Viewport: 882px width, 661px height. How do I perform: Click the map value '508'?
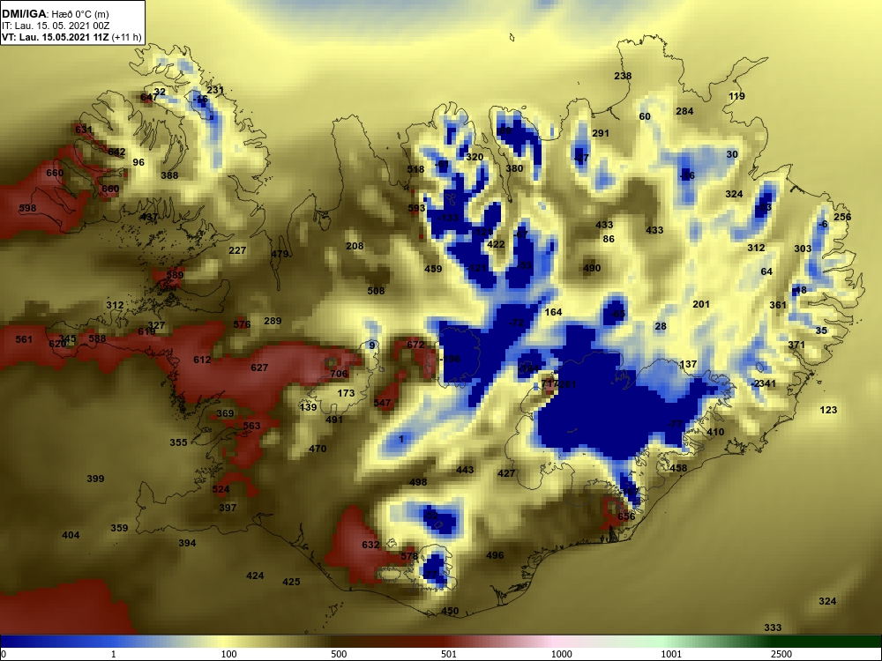377,291
